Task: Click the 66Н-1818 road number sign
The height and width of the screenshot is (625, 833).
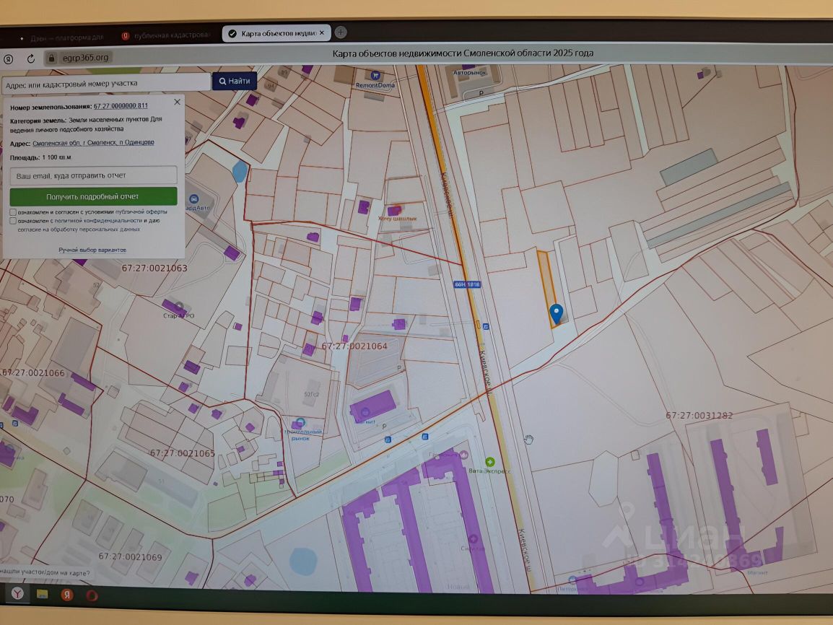Action: [467, 284]
